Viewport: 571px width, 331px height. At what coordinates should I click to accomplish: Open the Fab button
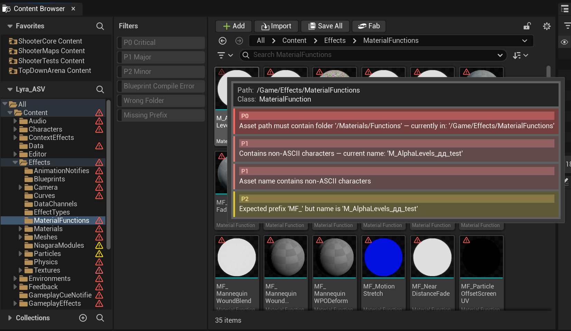[369, 26]
